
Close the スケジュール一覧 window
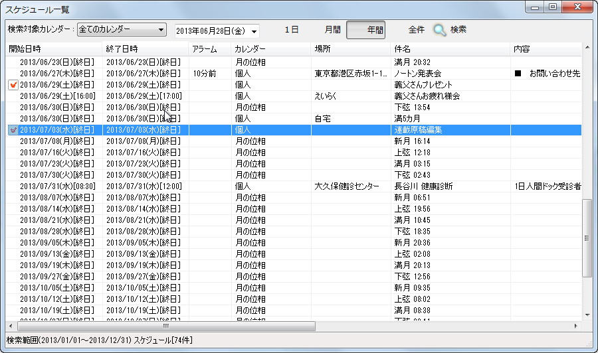pyautogui.click(x=577, y=7)
